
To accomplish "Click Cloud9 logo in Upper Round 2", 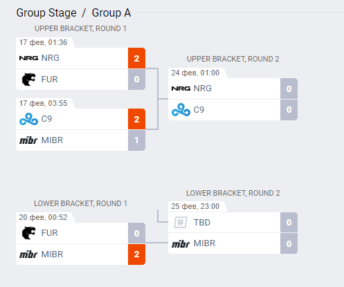I will 181,110.
